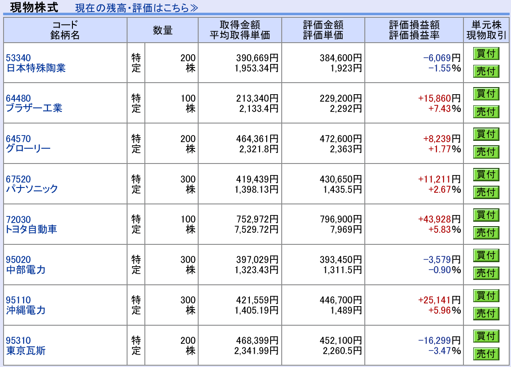Image resolution: width=511 pixels, height=367 pixels.
Task: Open the 現在の残高・評価はこちら link
Action: (x=136, y=8)
